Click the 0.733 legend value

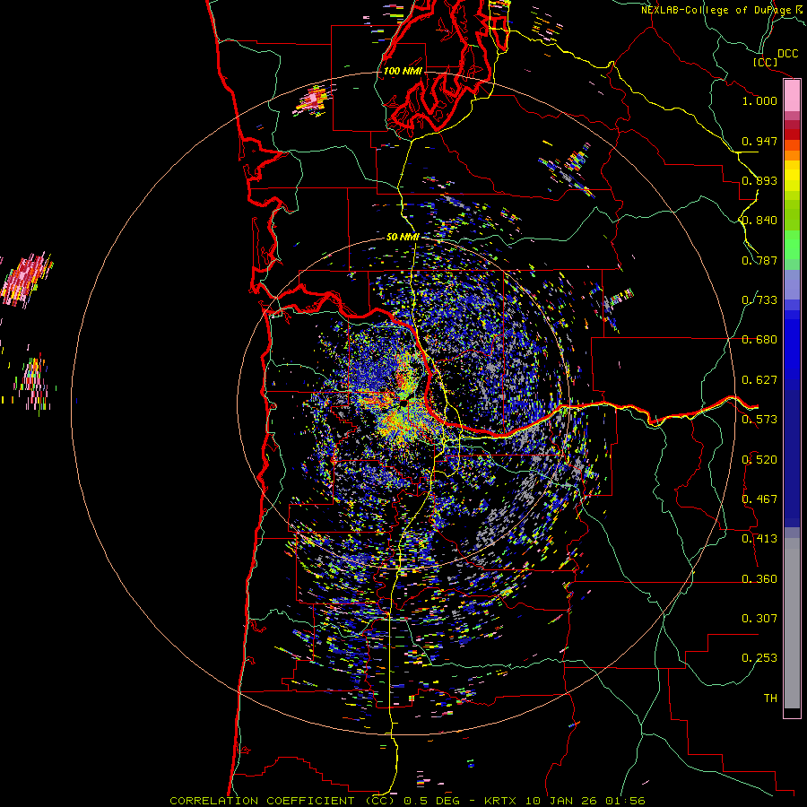(x=759, y=300)
